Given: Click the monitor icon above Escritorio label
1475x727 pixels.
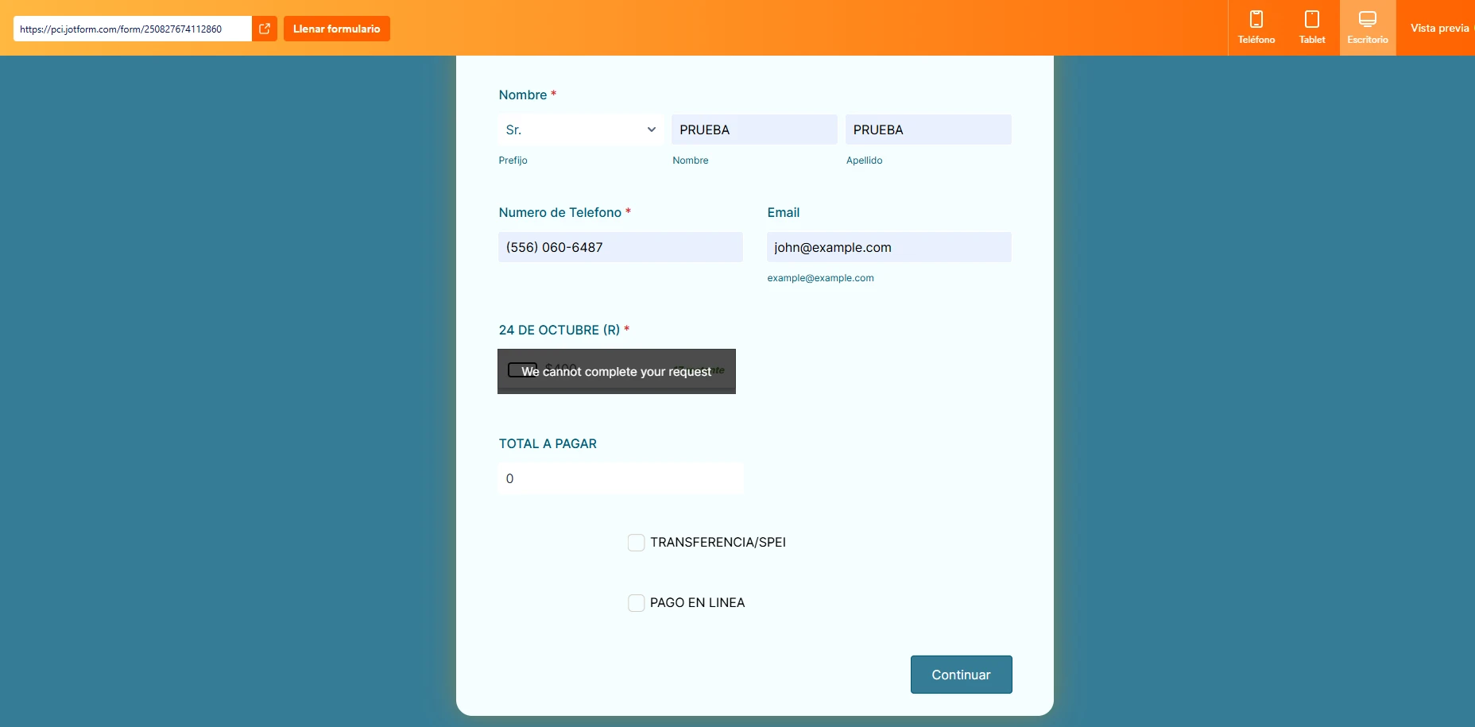Looking at the screenshot, I should click(1368, 19).
